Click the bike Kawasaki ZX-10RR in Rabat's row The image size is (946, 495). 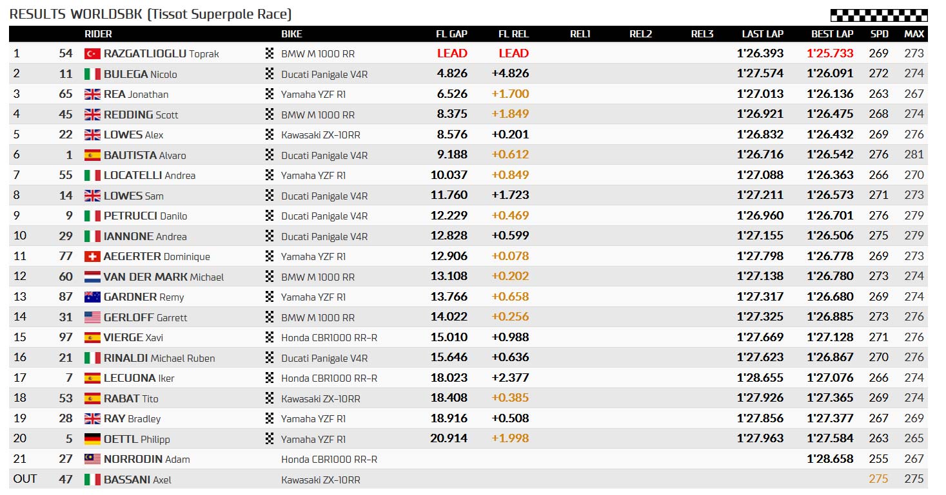320,398
